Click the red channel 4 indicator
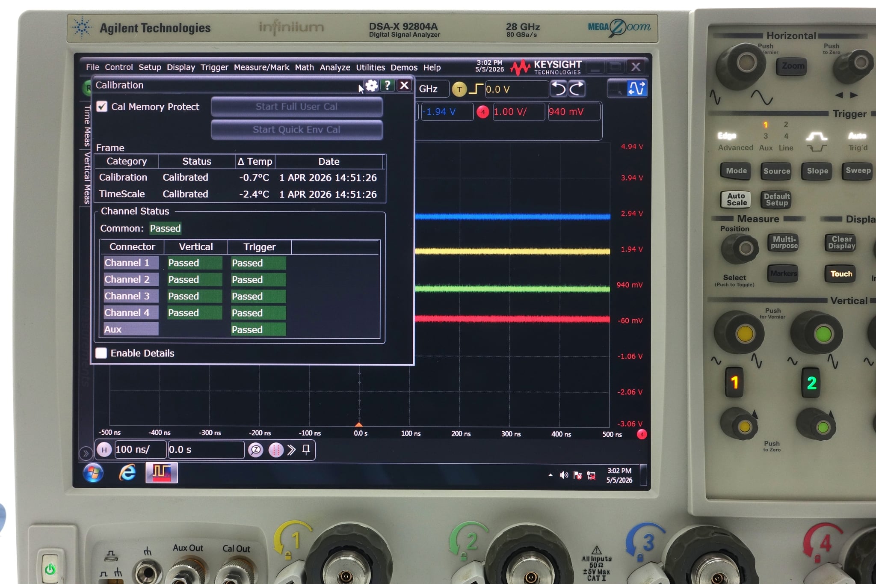 click(x=482, y=112)
